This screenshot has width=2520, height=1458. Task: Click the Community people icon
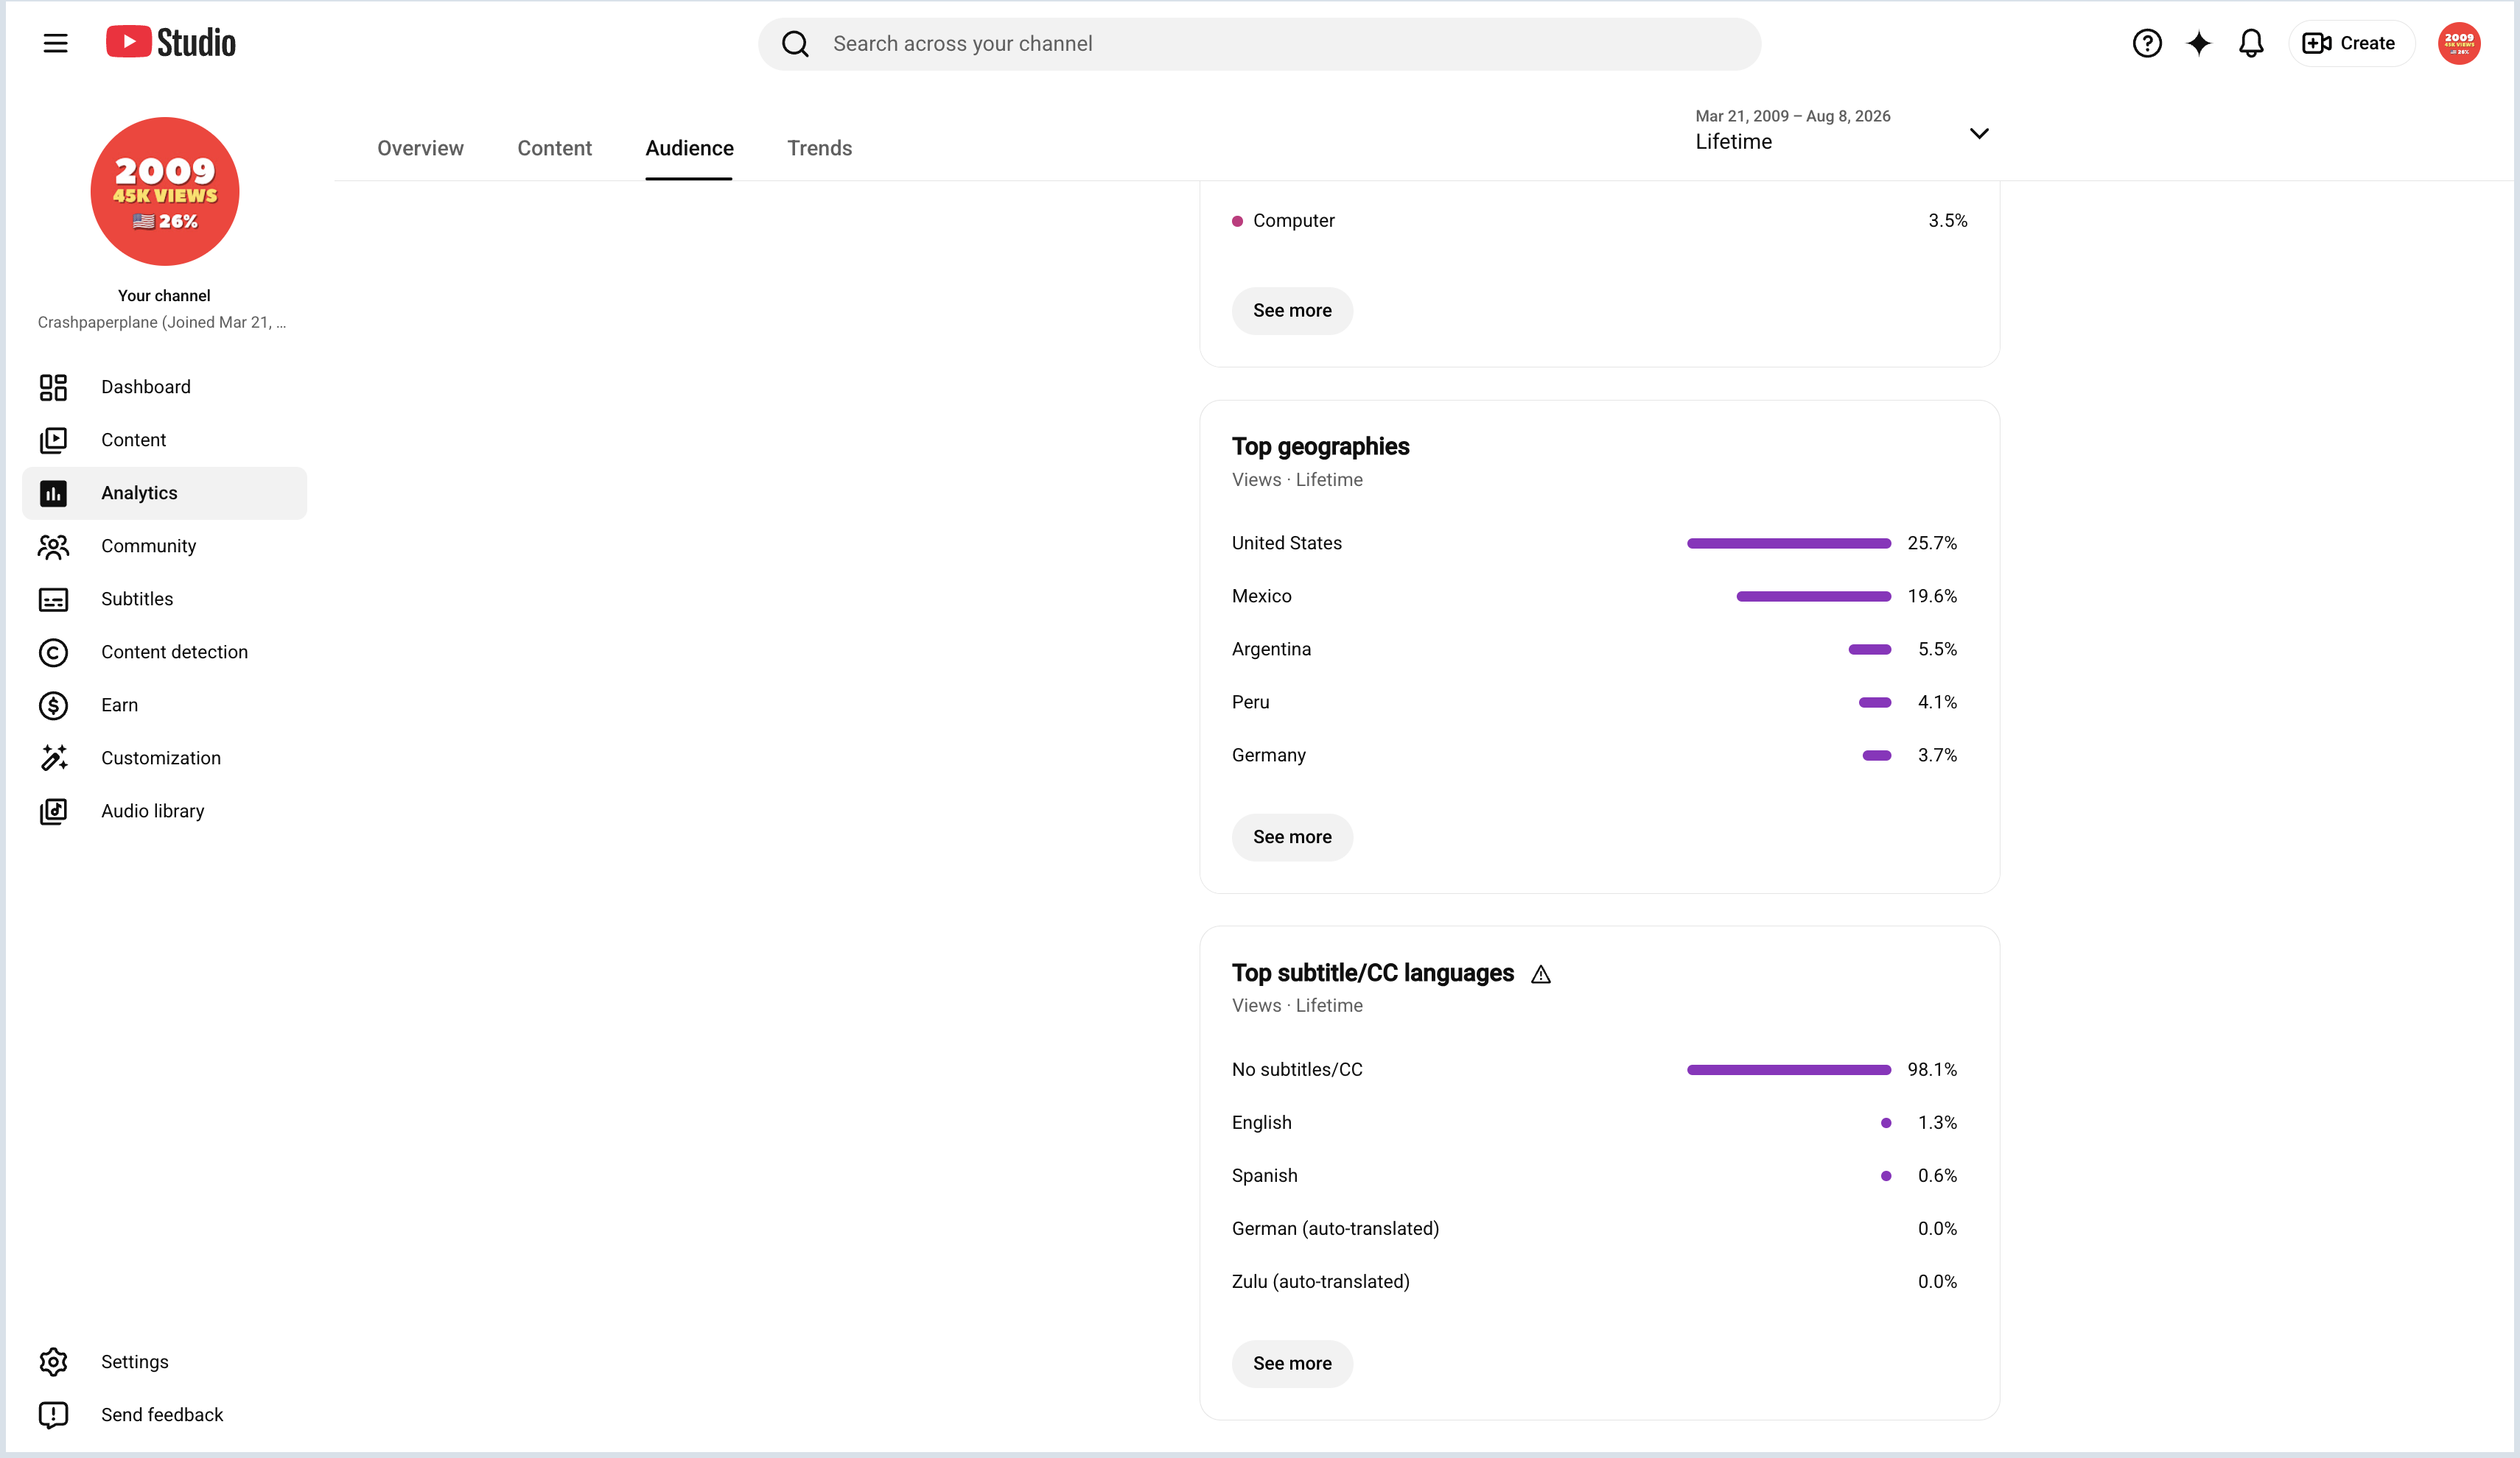(x=53, y=546)
